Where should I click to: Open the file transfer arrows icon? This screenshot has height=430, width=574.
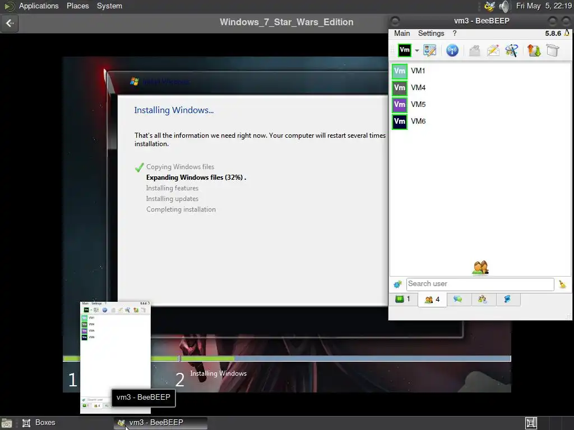[534, 50]
